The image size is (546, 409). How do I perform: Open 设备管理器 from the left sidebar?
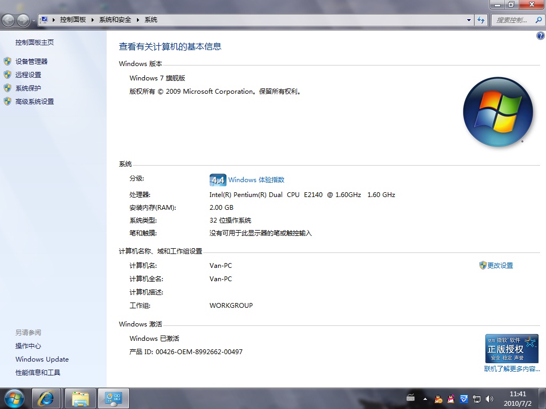pyautogui.click(x=31, y=62)
